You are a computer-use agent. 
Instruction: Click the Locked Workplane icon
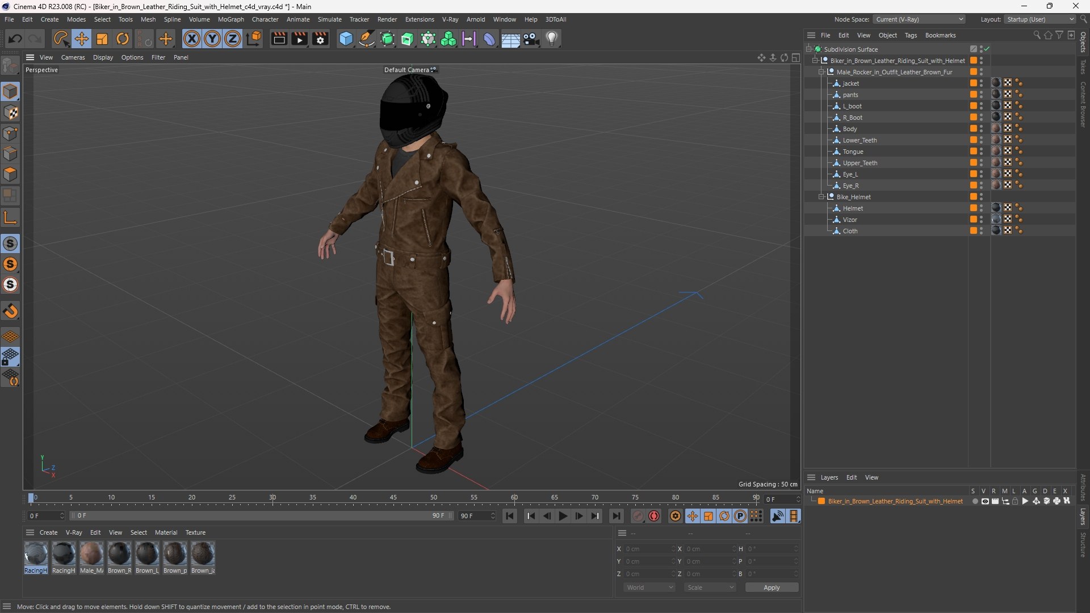click(x=10, y=357)
